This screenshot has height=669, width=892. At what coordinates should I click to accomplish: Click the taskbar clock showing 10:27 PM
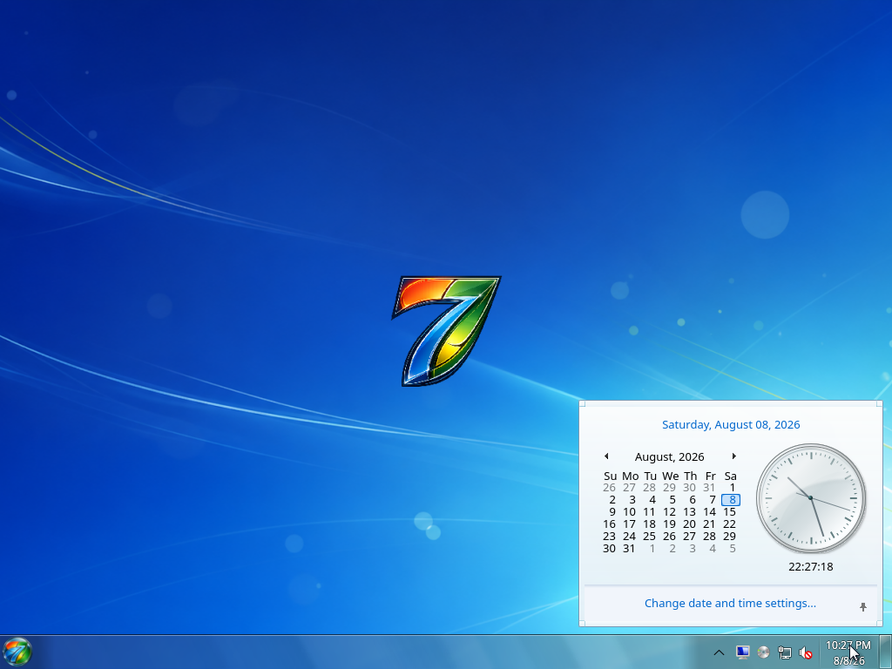pyautogui.click(x=848, y=652)
